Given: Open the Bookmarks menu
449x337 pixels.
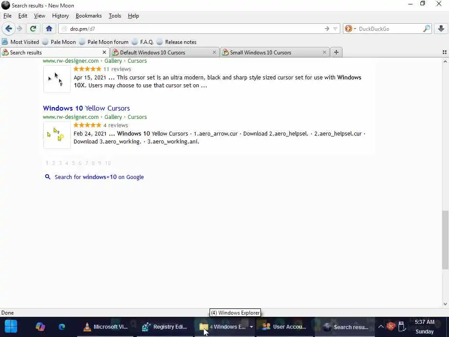Looking at the screenshot, I should [x=89, y=16].
